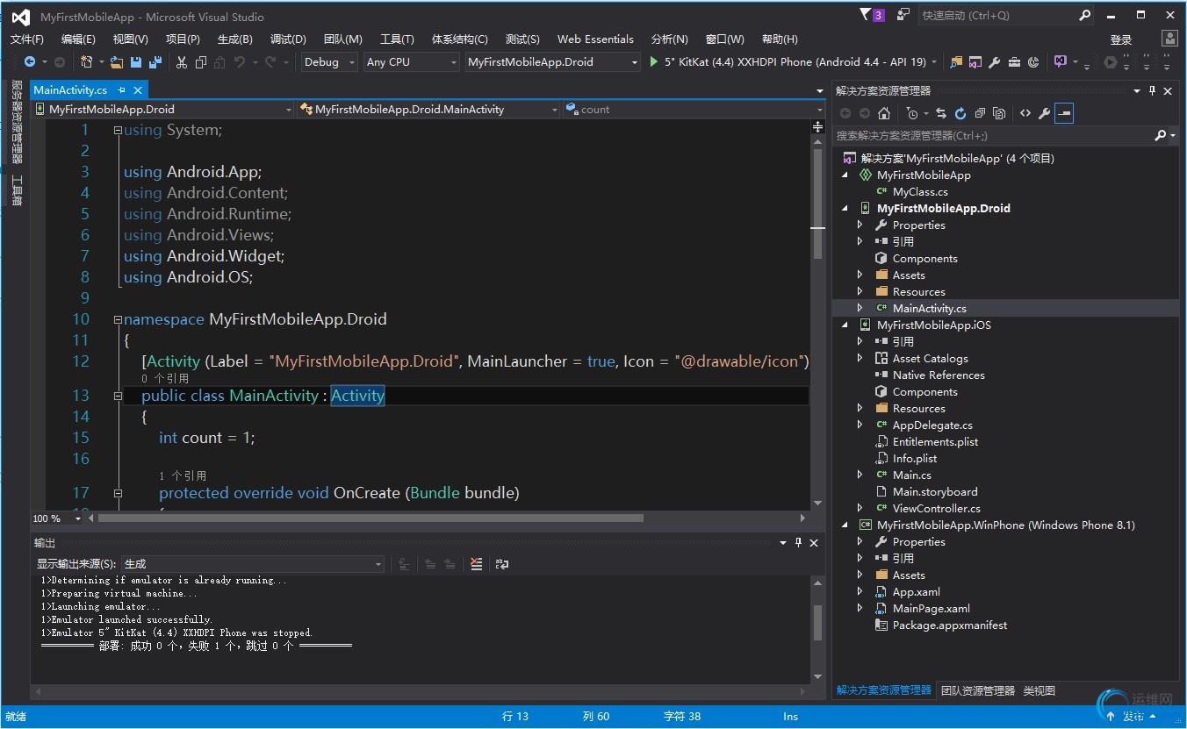Open the 调试(D) menu
Image resolution: width=1187 pixels, height=729 pixels.
coord(288,39)
